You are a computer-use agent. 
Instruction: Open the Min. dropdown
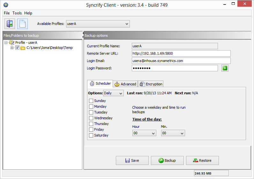tap(173, 133)
